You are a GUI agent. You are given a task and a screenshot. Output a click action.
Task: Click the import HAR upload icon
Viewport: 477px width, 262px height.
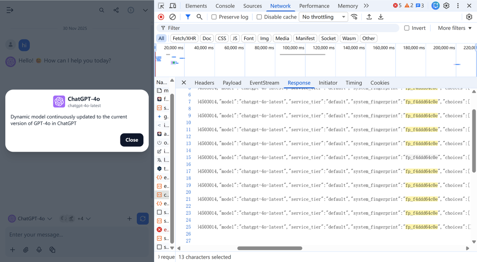369,17
